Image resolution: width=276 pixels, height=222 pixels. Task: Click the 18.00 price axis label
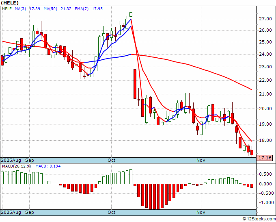coord(265,140)
